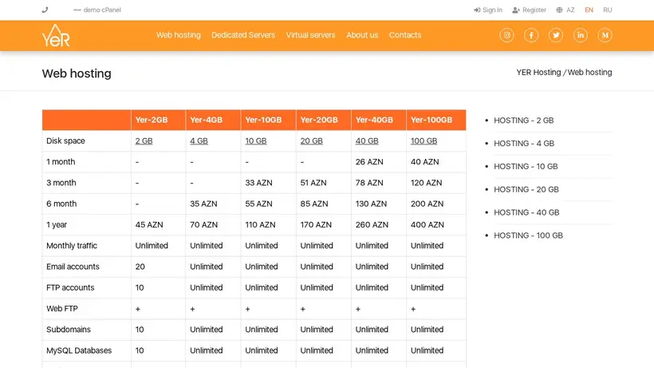The height and width of the screenshot is (368, 654).
Task: Open the demo cPanel link
Action: pyautogui.click(x=97, y=10)
